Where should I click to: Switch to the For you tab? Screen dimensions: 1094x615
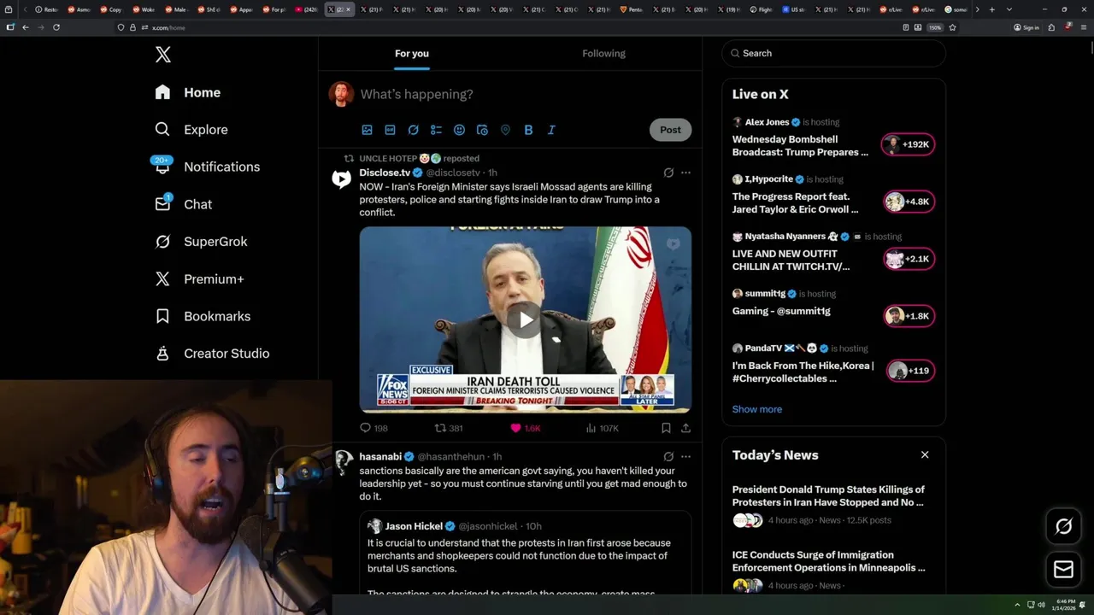click(412, 53)
